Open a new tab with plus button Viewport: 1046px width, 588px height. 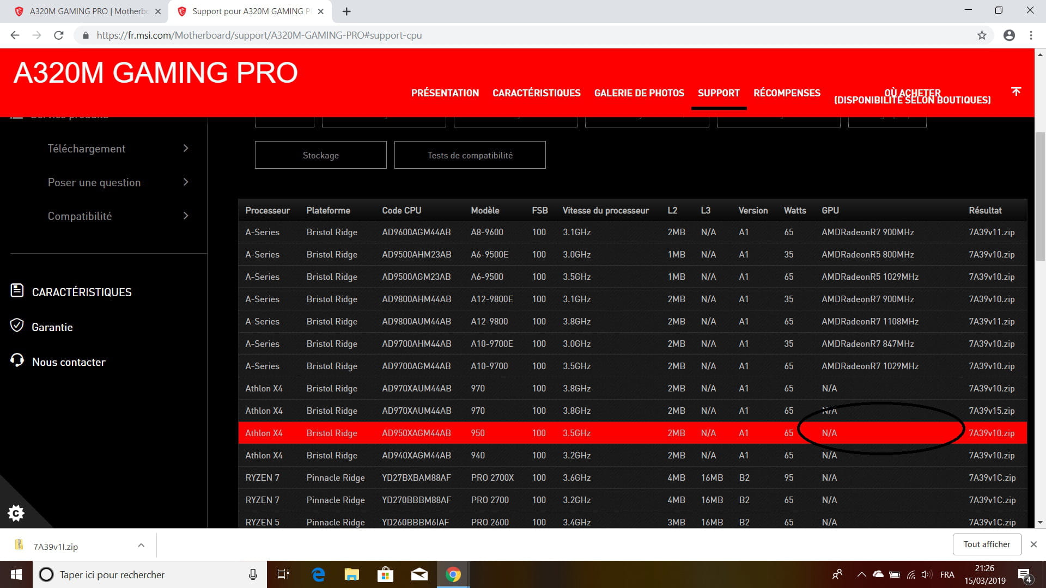[x=346, y=11]
